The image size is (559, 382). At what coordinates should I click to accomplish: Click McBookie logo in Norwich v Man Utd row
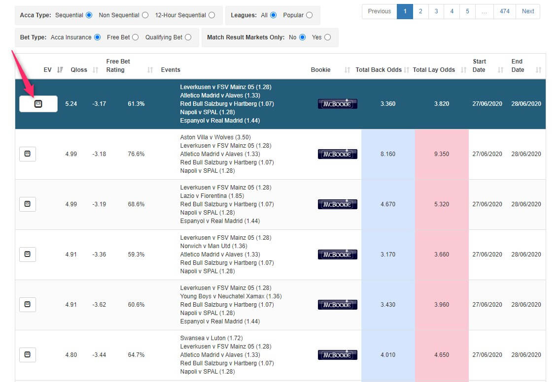point(337,255)
